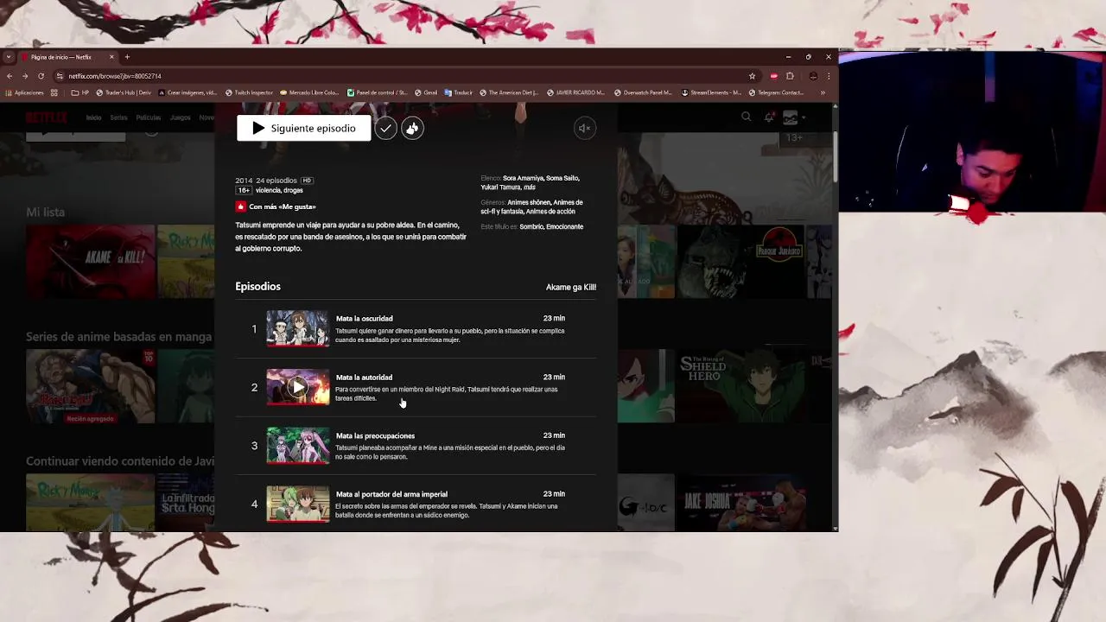Screen dimensions: 1106x622
Task: Click the Netflix logo
Action: (x=47, y=117)
